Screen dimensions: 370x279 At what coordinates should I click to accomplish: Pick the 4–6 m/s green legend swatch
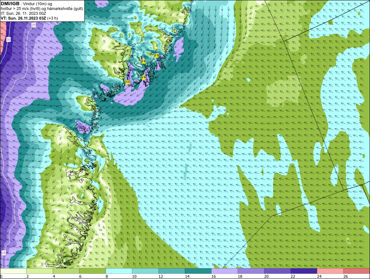(66, 271)
